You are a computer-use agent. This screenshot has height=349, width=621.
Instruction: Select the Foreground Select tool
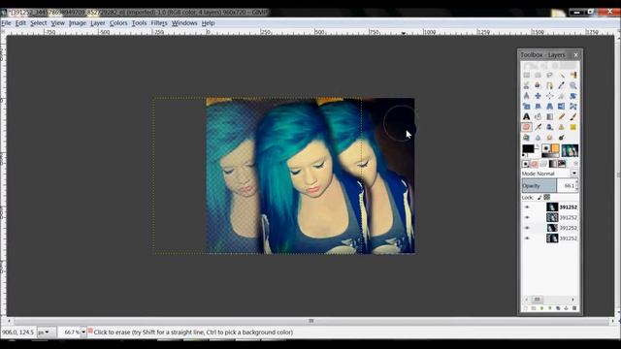click(538, 85)
